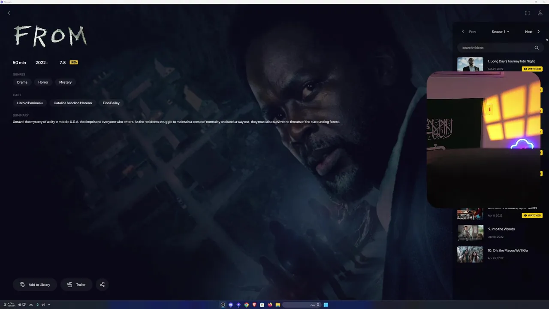
Task: Open Google Chrome from the taskbar
Action: [247, 305]
